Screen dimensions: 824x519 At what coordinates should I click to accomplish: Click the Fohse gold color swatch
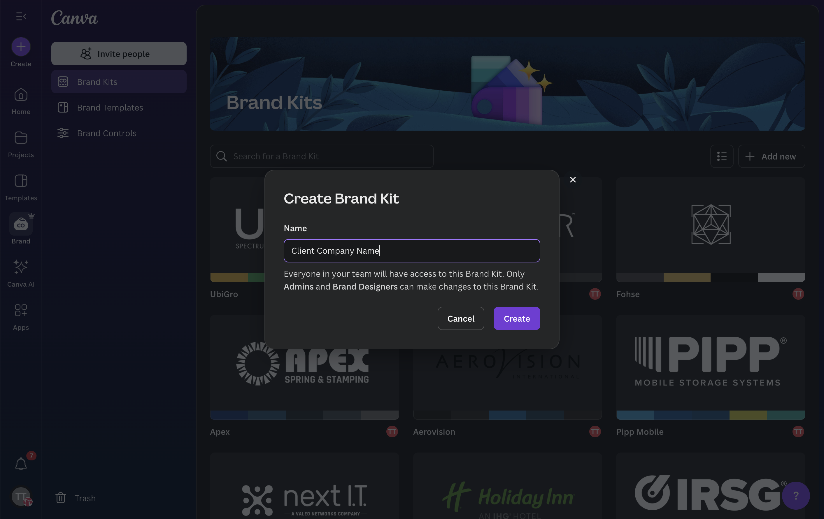[x=687, y=278]
